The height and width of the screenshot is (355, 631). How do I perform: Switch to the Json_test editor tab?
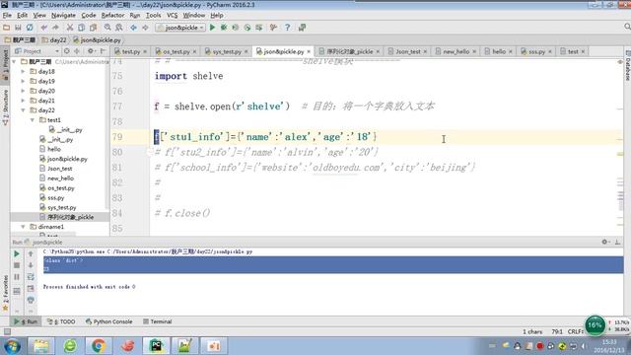pyautogui.click(x=408, y=51)
